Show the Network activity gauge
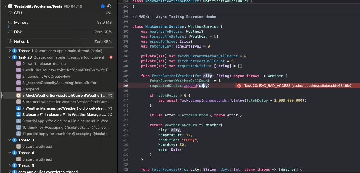 click(x=21, y=42)
